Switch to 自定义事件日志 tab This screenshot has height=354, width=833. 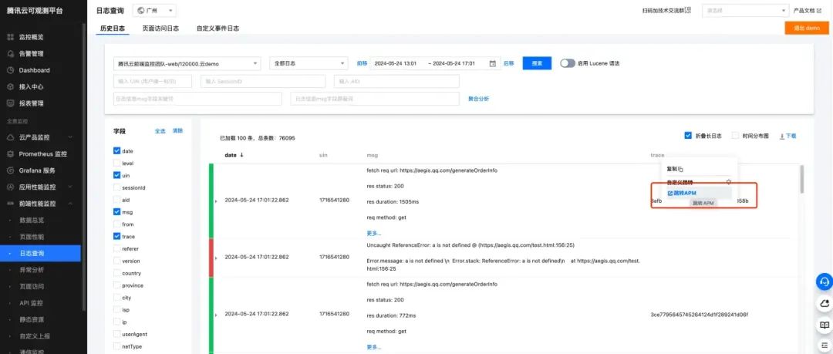218,29
